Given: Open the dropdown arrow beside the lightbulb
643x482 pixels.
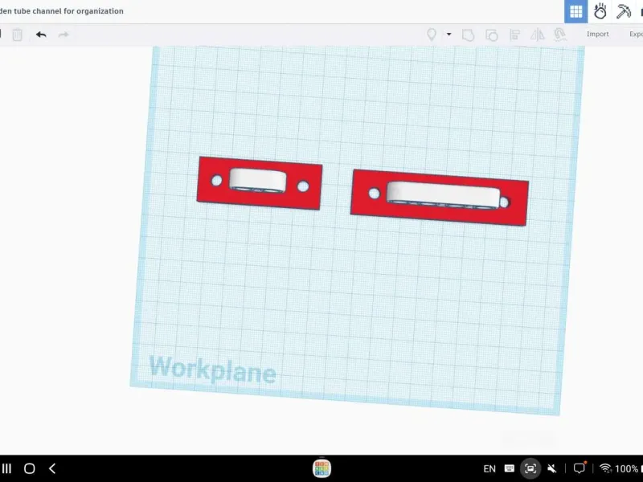Looking at the screenshot, I should point(449,35).
